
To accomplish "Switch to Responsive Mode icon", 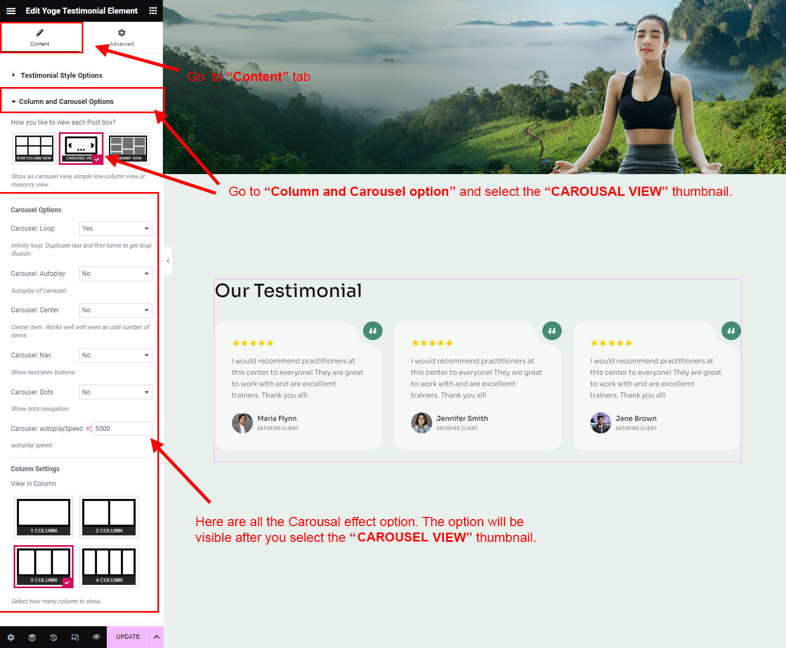I will click(x=75, y=637).
